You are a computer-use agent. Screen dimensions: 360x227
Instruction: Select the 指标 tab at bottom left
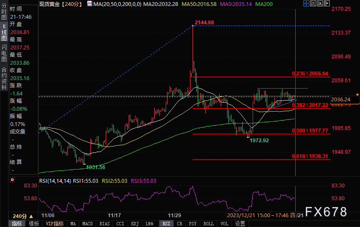17,224
